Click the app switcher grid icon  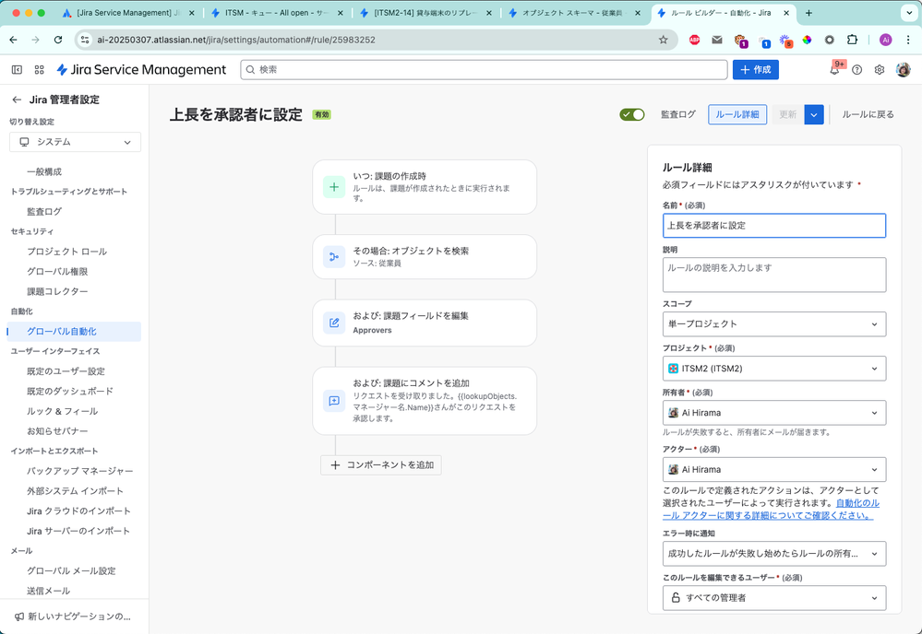click(x=39, y=70)
